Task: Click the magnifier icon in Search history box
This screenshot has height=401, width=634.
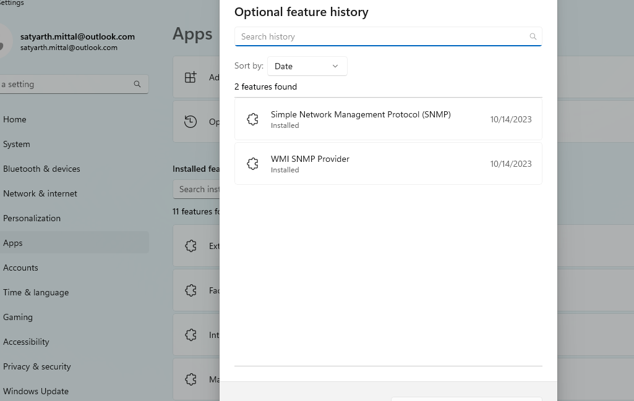Action: [533, 36]
